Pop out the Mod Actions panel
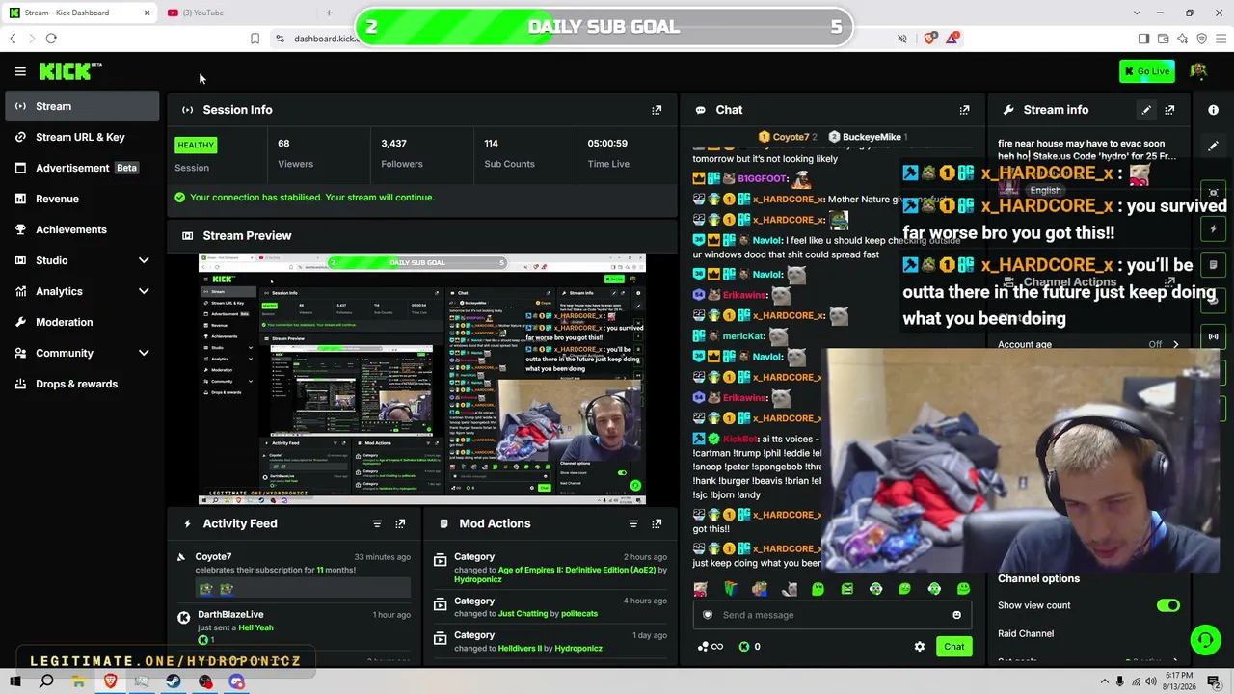Viewport: 1234px width, 694px height. pos(657,523)
